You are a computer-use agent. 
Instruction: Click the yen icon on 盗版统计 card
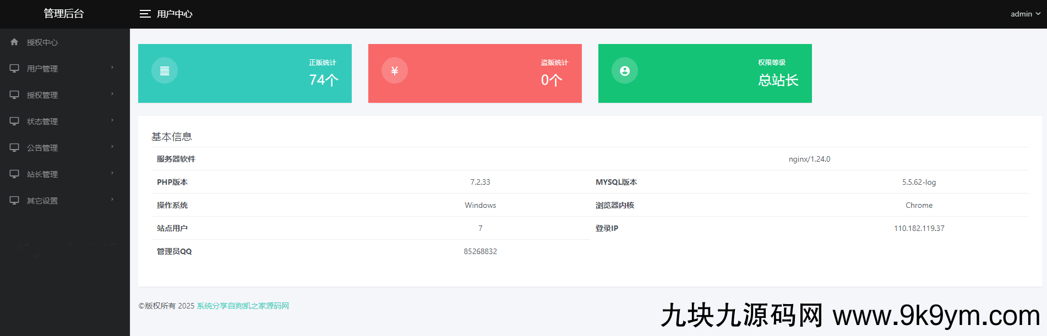click(395, 70)
